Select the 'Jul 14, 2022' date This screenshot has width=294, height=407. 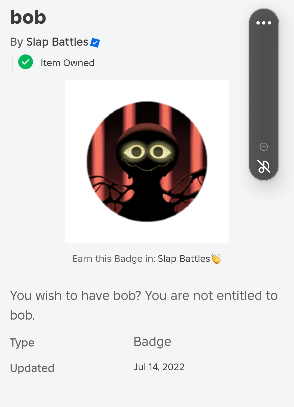coord(159,367)
